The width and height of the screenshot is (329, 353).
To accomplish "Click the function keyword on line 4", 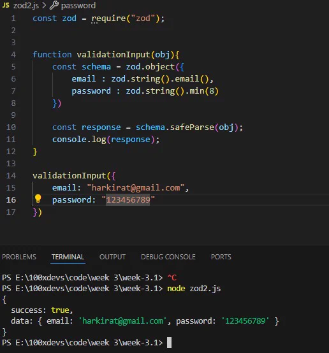I will click(52, 55).
